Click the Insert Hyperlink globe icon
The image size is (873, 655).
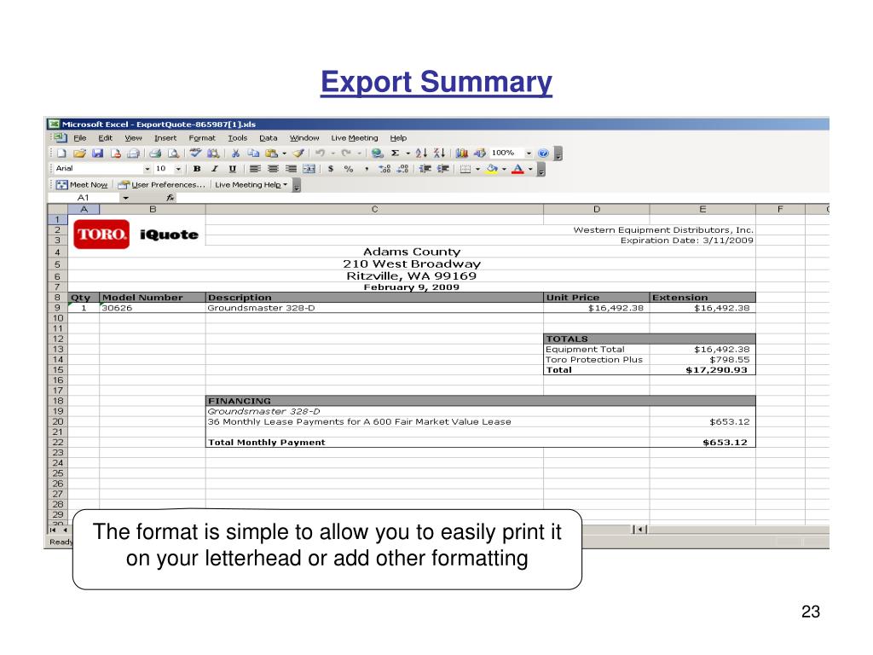pos(378,154)
